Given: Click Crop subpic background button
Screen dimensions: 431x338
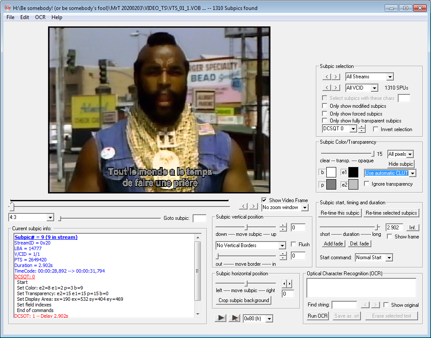Looking at the screenshot, I should (x=244, y=300).
